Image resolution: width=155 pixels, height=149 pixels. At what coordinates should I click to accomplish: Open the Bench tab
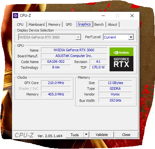99,25
